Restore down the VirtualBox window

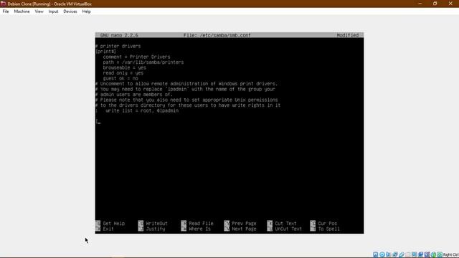click(x=435, y=4)
